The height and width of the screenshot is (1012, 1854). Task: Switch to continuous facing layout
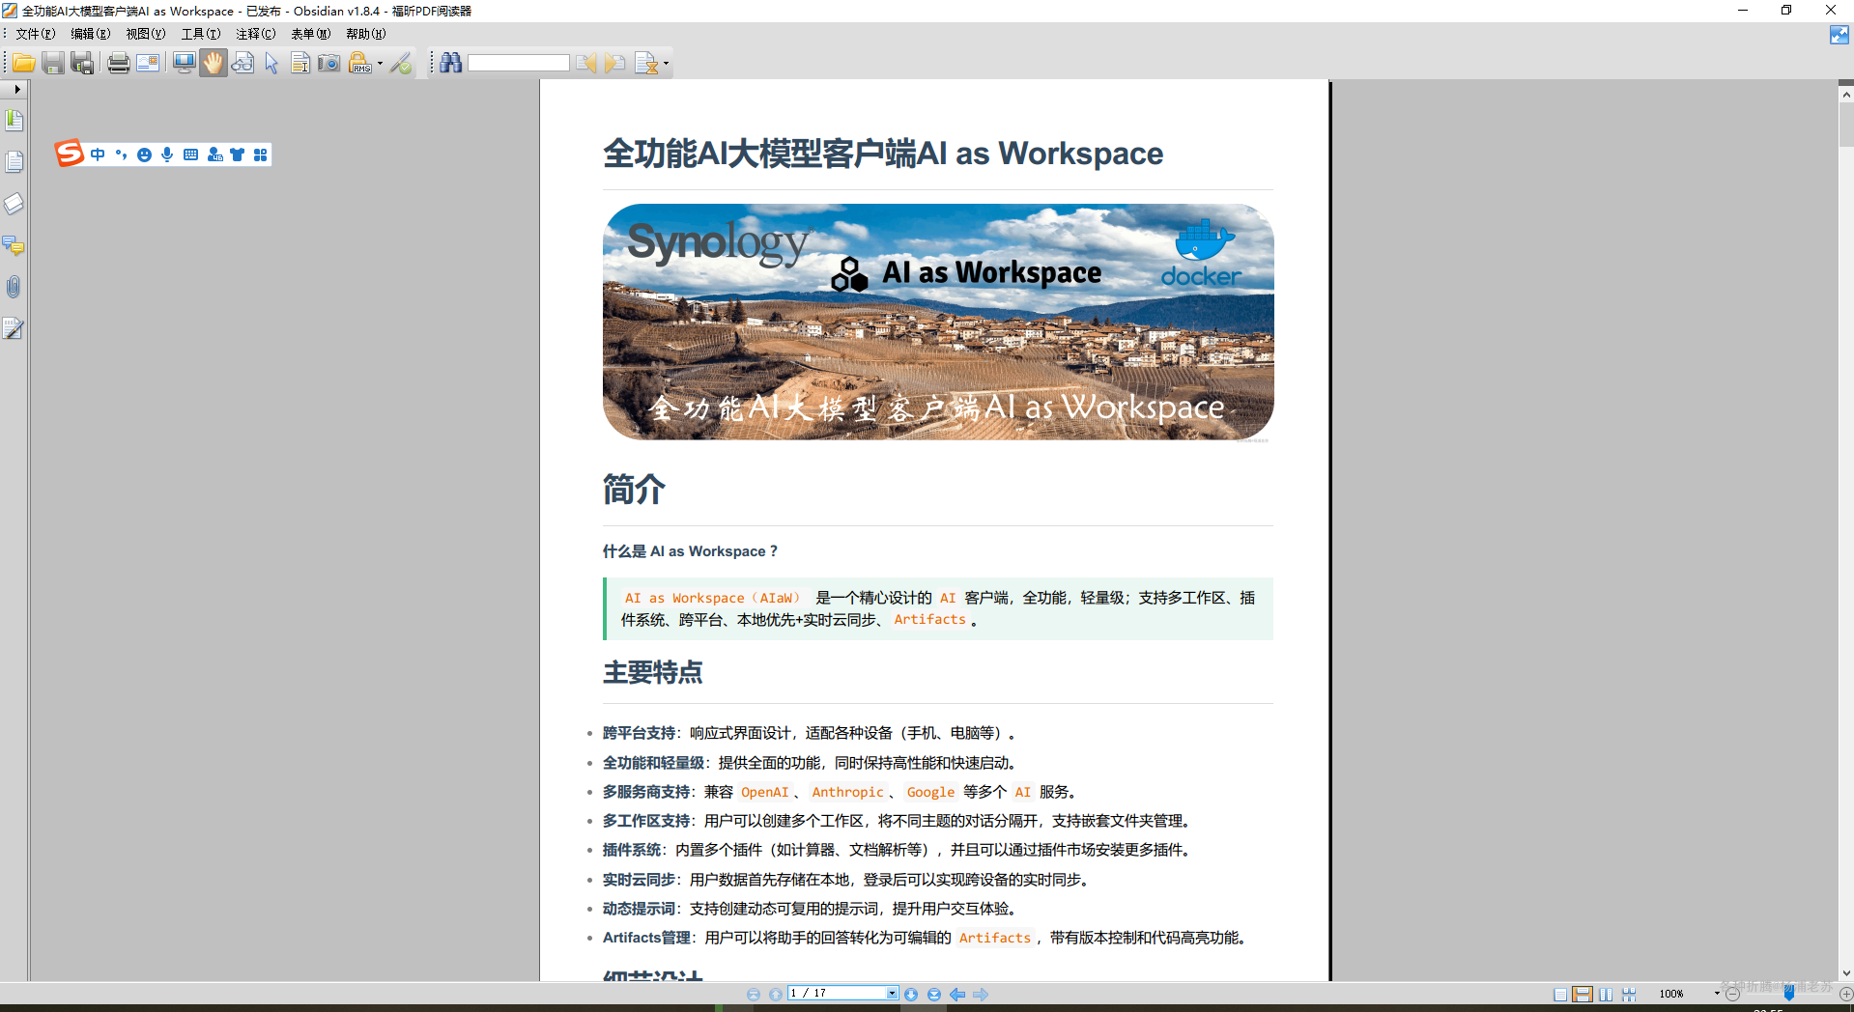tap(1629, 995)
